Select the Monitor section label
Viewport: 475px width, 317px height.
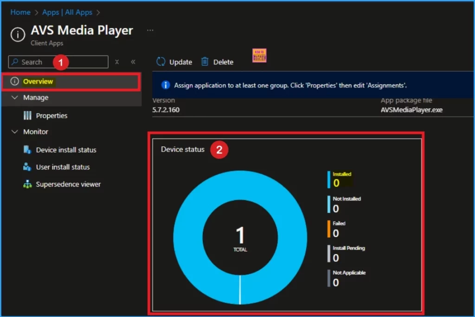point(36,132)
